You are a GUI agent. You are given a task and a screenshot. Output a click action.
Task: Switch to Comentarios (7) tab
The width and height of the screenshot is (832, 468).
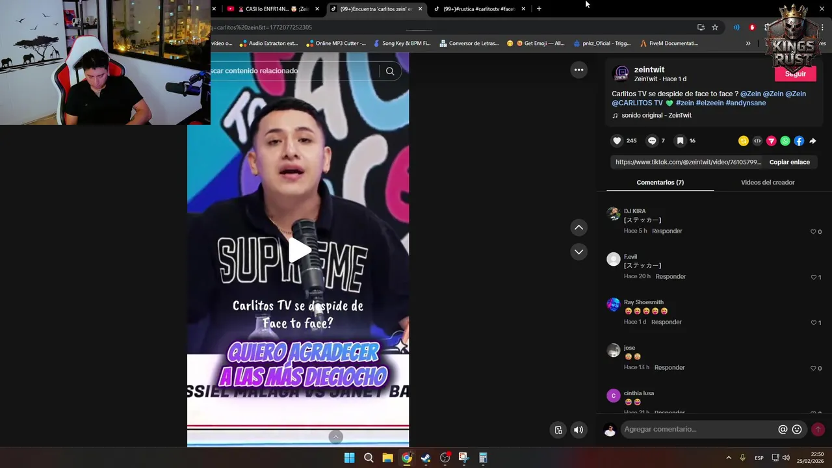coord(660,183)
